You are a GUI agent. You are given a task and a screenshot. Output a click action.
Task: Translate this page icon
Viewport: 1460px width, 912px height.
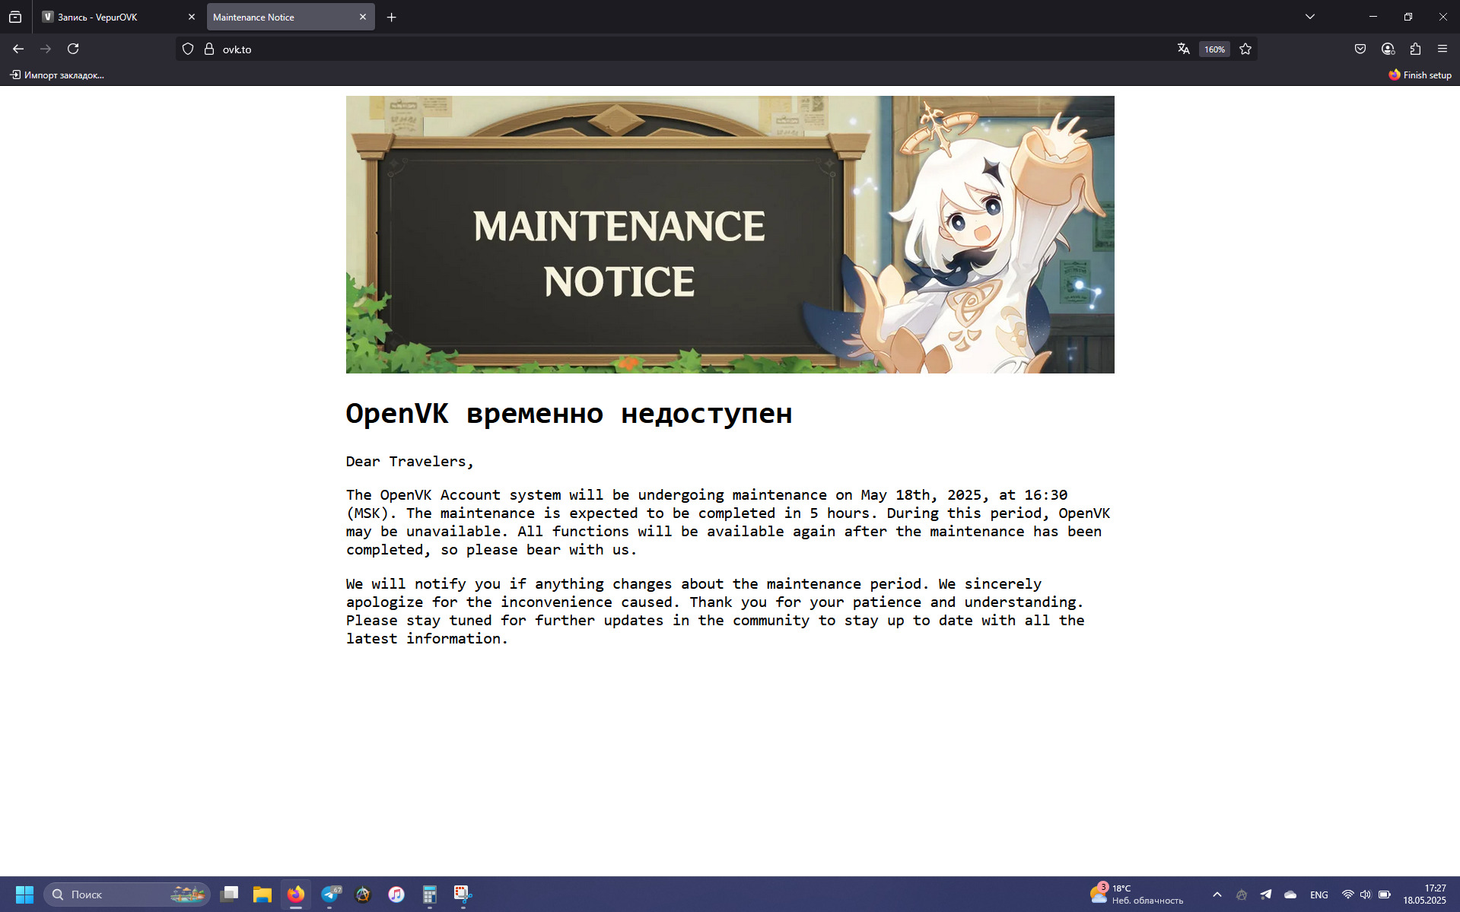pos(1183,49)
